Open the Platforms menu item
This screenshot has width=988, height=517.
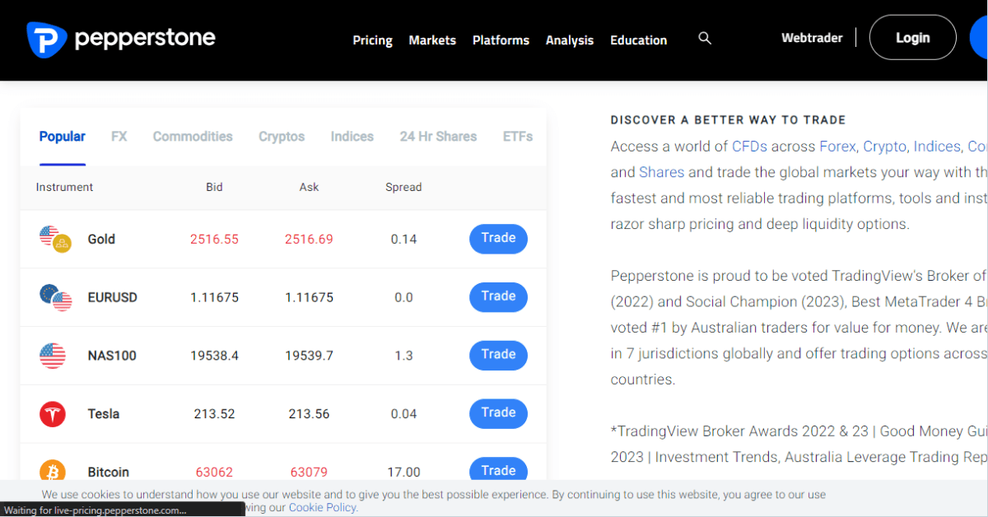coord(501,40)
